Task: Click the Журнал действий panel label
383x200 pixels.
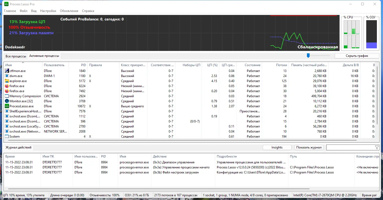Action: pyautogui.click(x=18, y=147)
